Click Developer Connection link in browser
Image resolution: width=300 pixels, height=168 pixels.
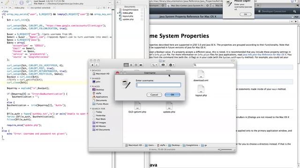[272, 11]
